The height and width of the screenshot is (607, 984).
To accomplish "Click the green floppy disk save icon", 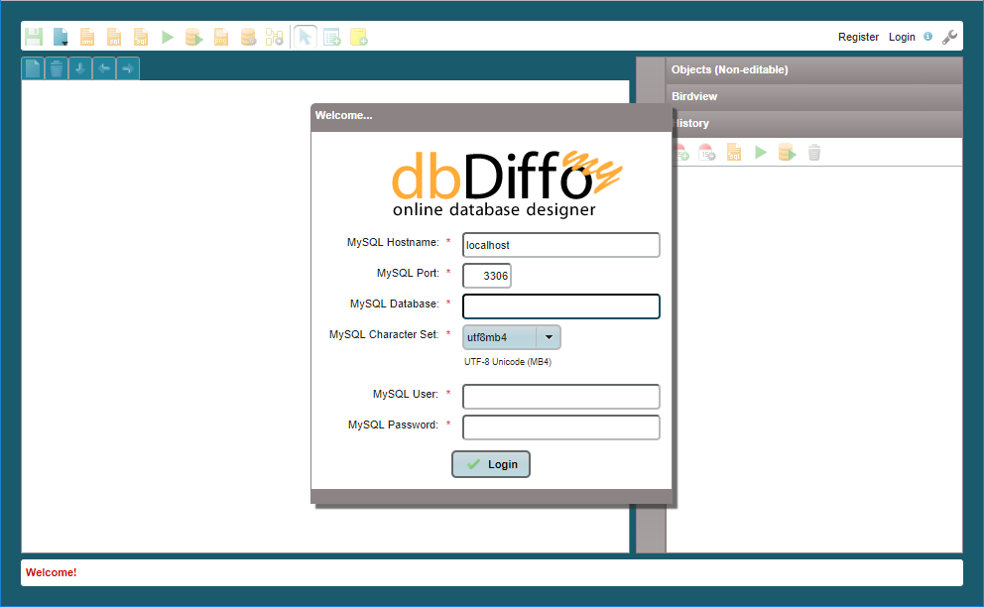I will [x=34, y=37].
